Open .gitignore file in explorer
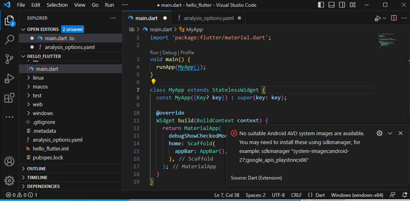410x201 pixels. pos(44,122)
